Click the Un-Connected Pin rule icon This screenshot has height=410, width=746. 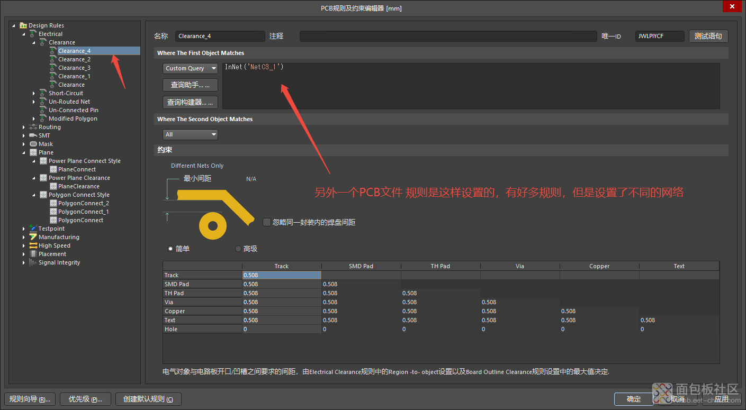[43, 110]
